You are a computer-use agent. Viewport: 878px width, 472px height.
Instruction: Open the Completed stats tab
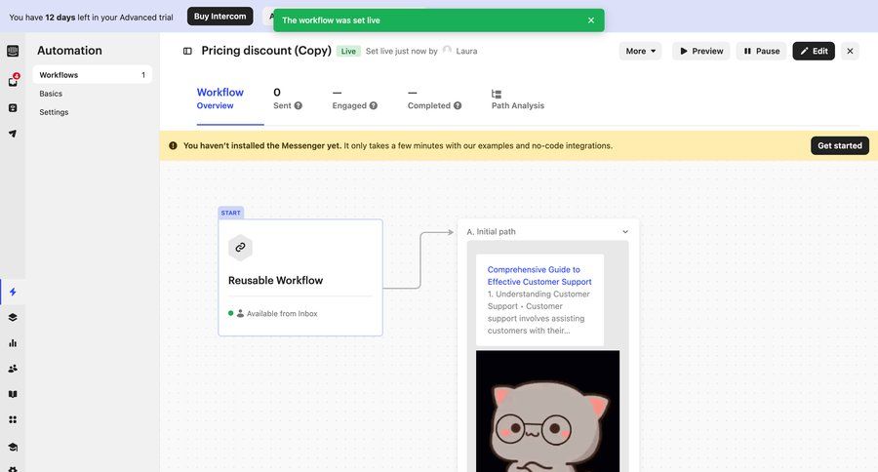coord(434,98)
